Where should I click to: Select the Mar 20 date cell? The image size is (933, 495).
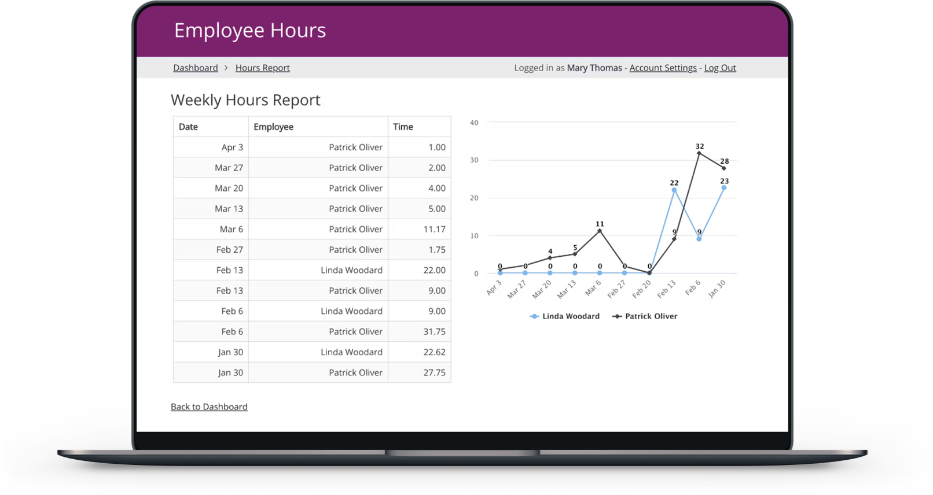pyautogui.click(x=211, y=188)
